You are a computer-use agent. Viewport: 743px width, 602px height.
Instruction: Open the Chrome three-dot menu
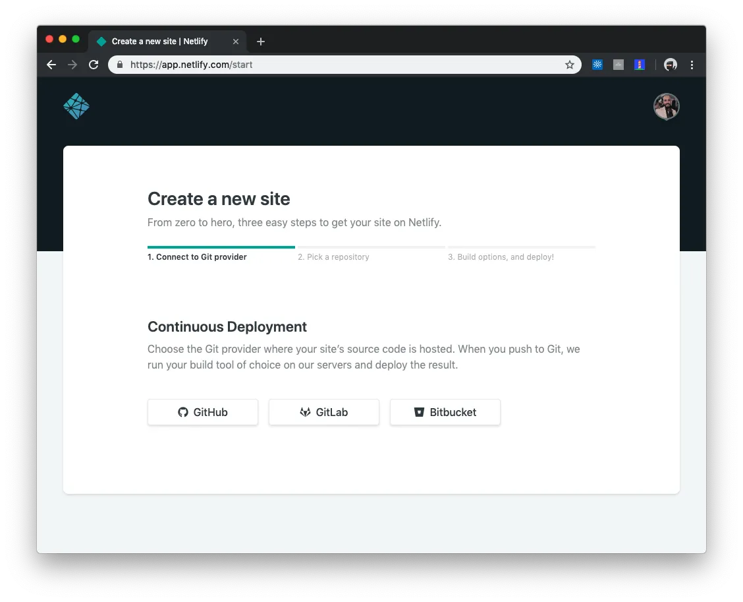click(692, 65)
